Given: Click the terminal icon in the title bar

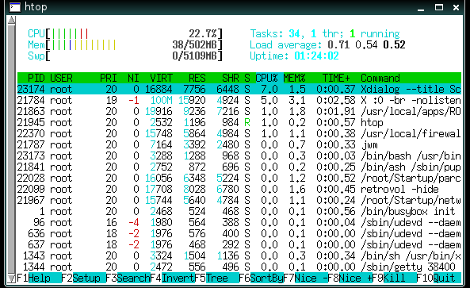Looking at the screenshot, I should [15, 7].
